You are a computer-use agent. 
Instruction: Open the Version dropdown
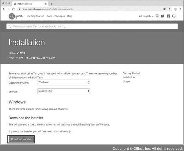(63, 91)
